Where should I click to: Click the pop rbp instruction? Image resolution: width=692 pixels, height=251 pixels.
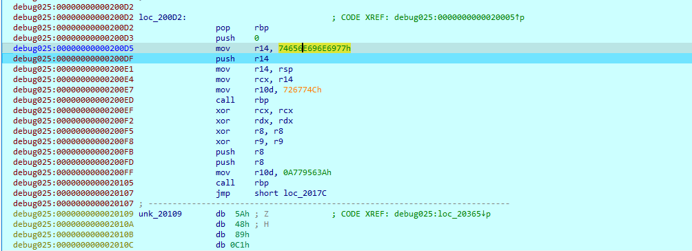[243, 28]
